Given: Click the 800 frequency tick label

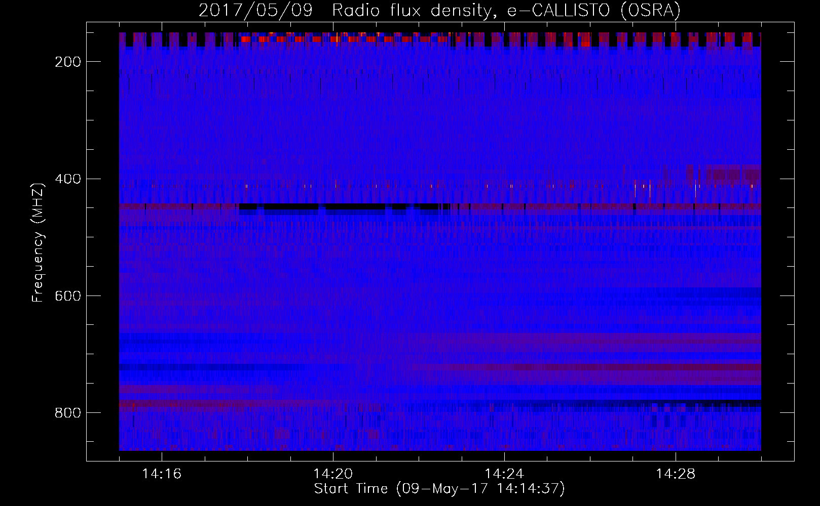Looking at the screenshot, I should pos(67,413).
